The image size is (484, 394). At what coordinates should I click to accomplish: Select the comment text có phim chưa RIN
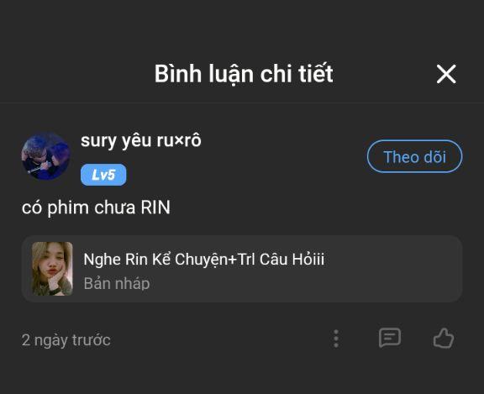(96, 208)
